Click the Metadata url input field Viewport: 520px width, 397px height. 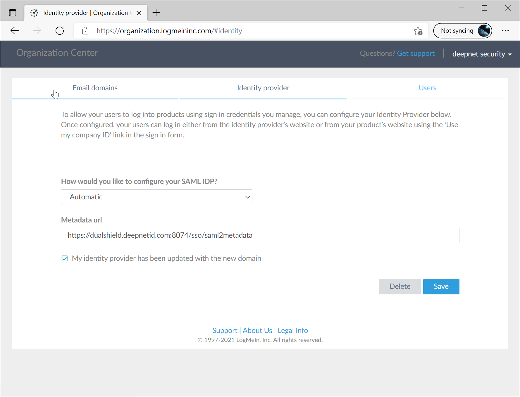[x=260, y=235]
